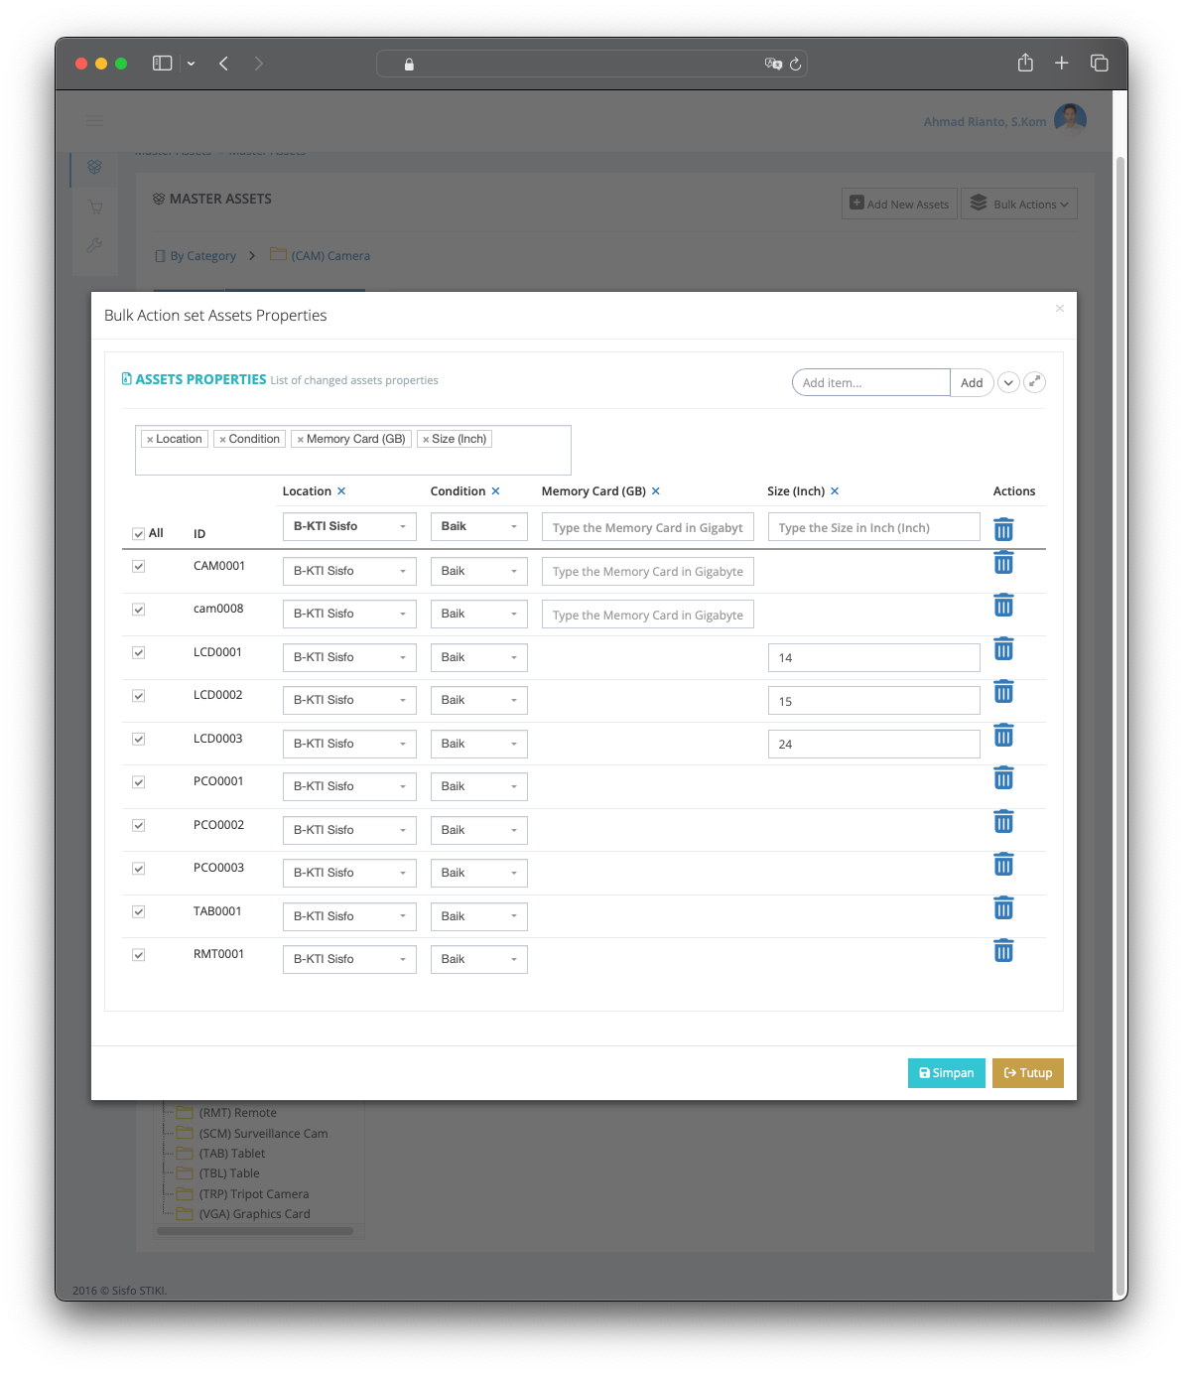1183x1374 pixels.
Task: Click the Simpan save button
Action: (946, 1073)
